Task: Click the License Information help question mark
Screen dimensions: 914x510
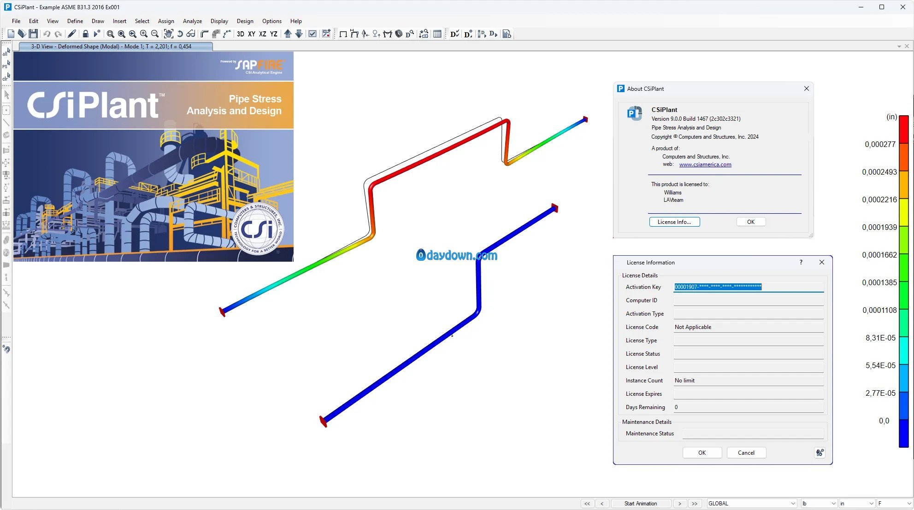Action: (x=801, y=262)
